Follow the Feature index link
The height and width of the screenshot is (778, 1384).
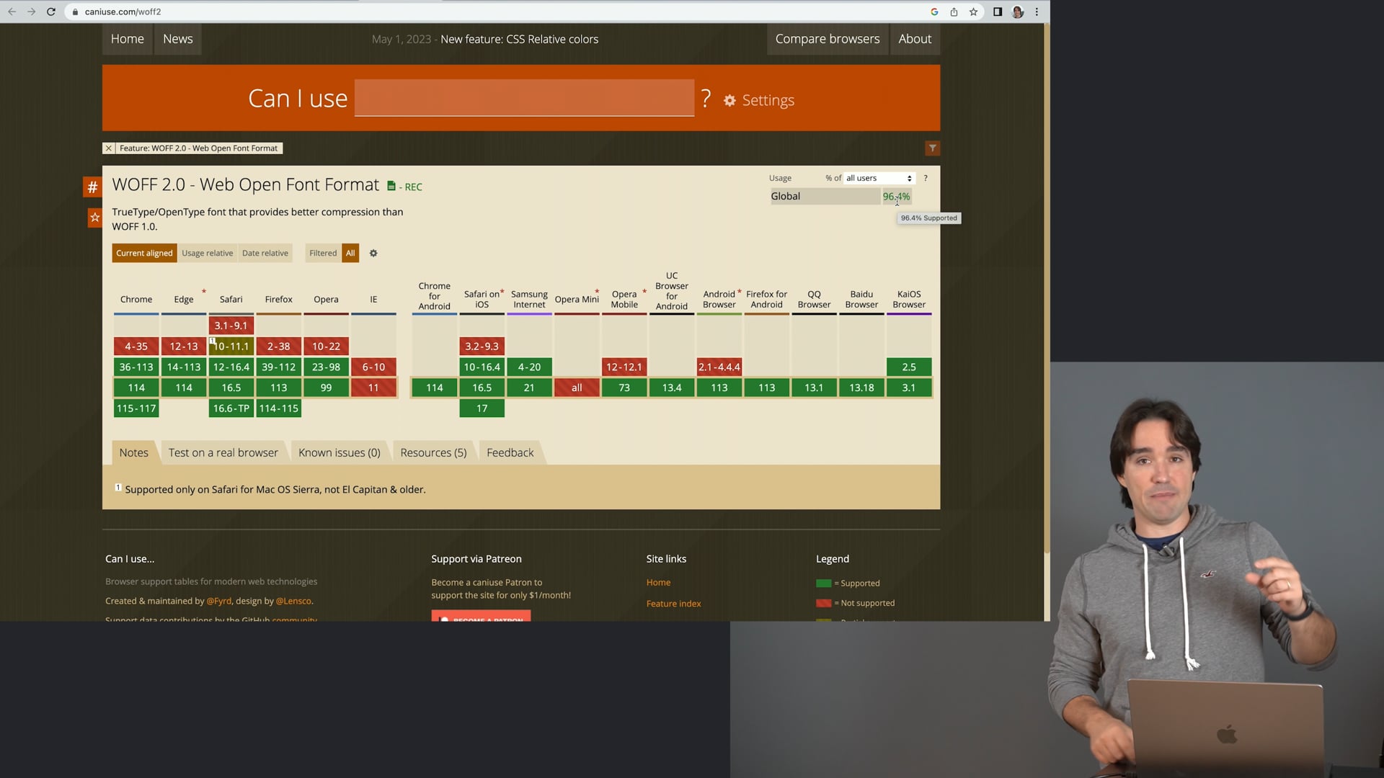pyautogui.click(x=673, y=604)
